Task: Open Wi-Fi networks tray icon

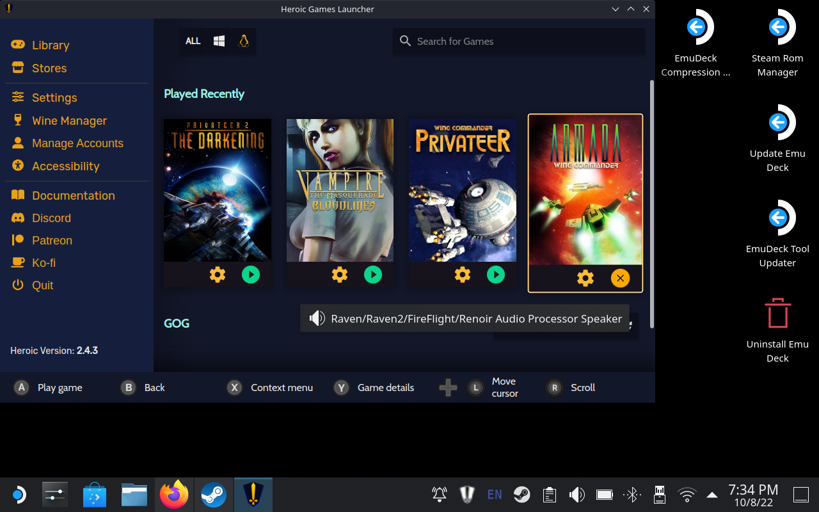Action: click(687, 494)
